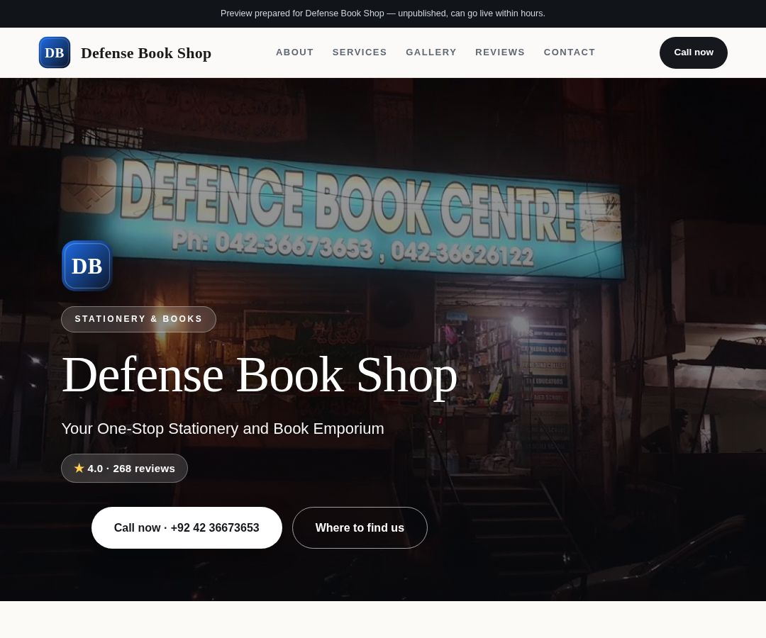This screenshot has width=766, height=638.
Task: Go to the Services section
Action: [360, 52]
